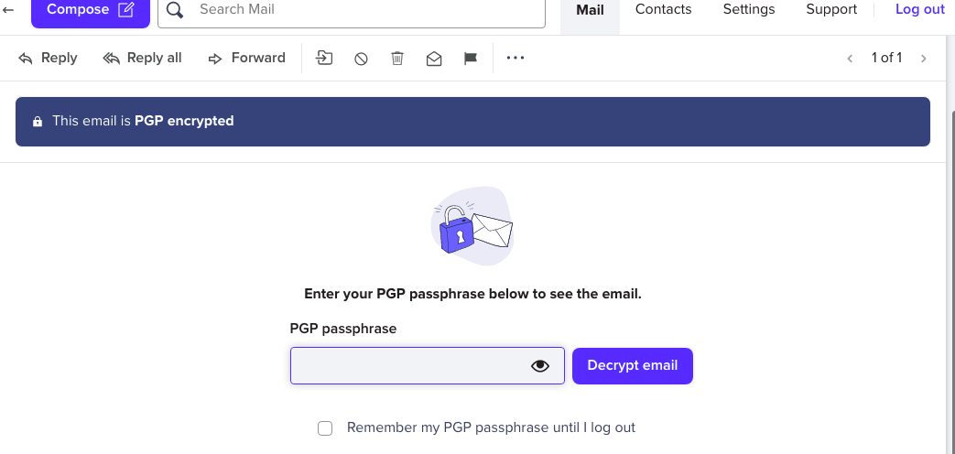Screen dimensions: 955x454
Task: Click the back arrow icon
Action: 9,10
